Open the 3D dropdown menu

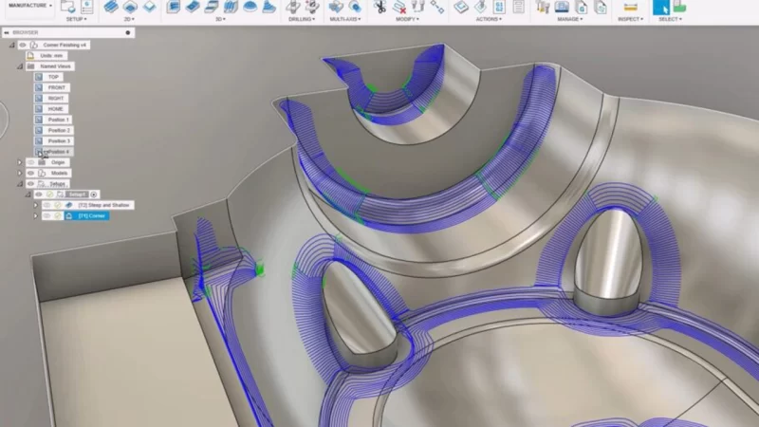coord(221,19)
